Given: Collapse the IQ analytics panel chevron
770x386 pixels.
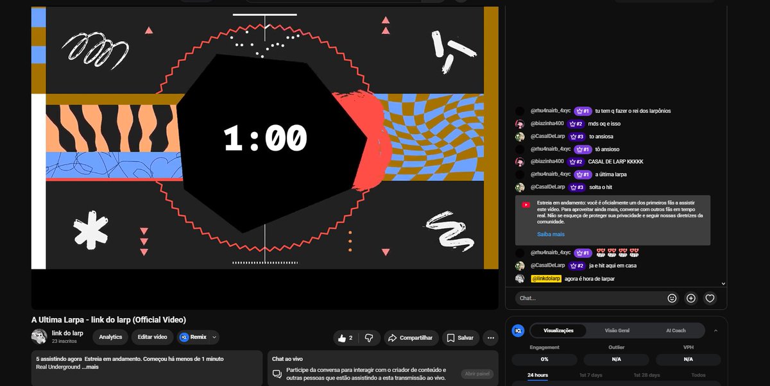Looking at the screenshot, I should click(x=715, y=331).
